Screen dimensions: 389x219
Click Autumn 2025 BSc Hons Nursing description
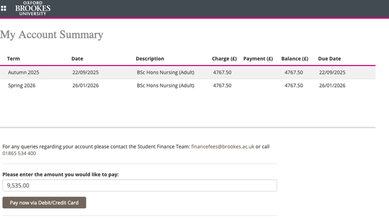coord(165,72)
